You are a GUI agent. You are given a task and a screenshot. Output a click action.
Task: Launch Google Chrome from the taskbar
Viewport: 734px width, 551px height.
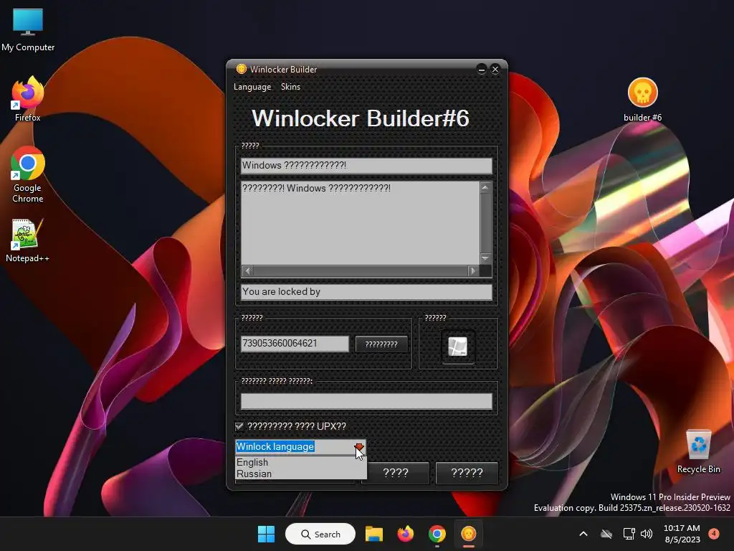coord(437,534)
